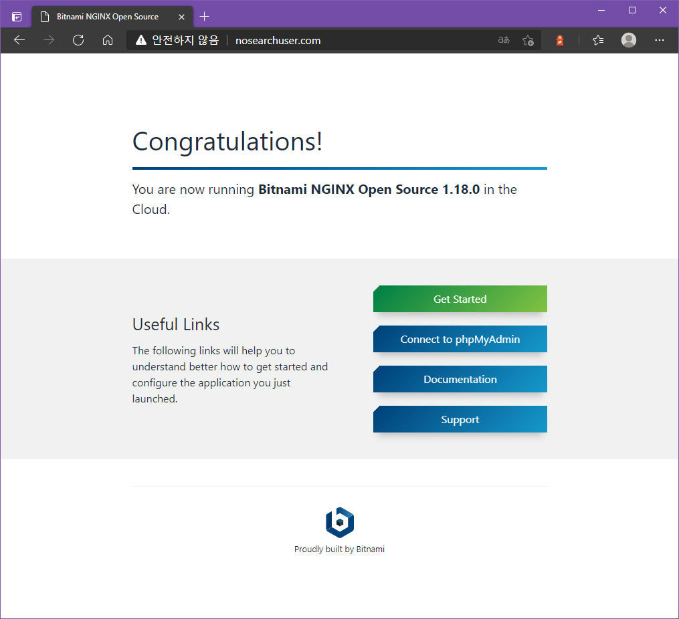This screenshot has height=619, width=679.
Task: Click the Support button
Action: [460, 420]
